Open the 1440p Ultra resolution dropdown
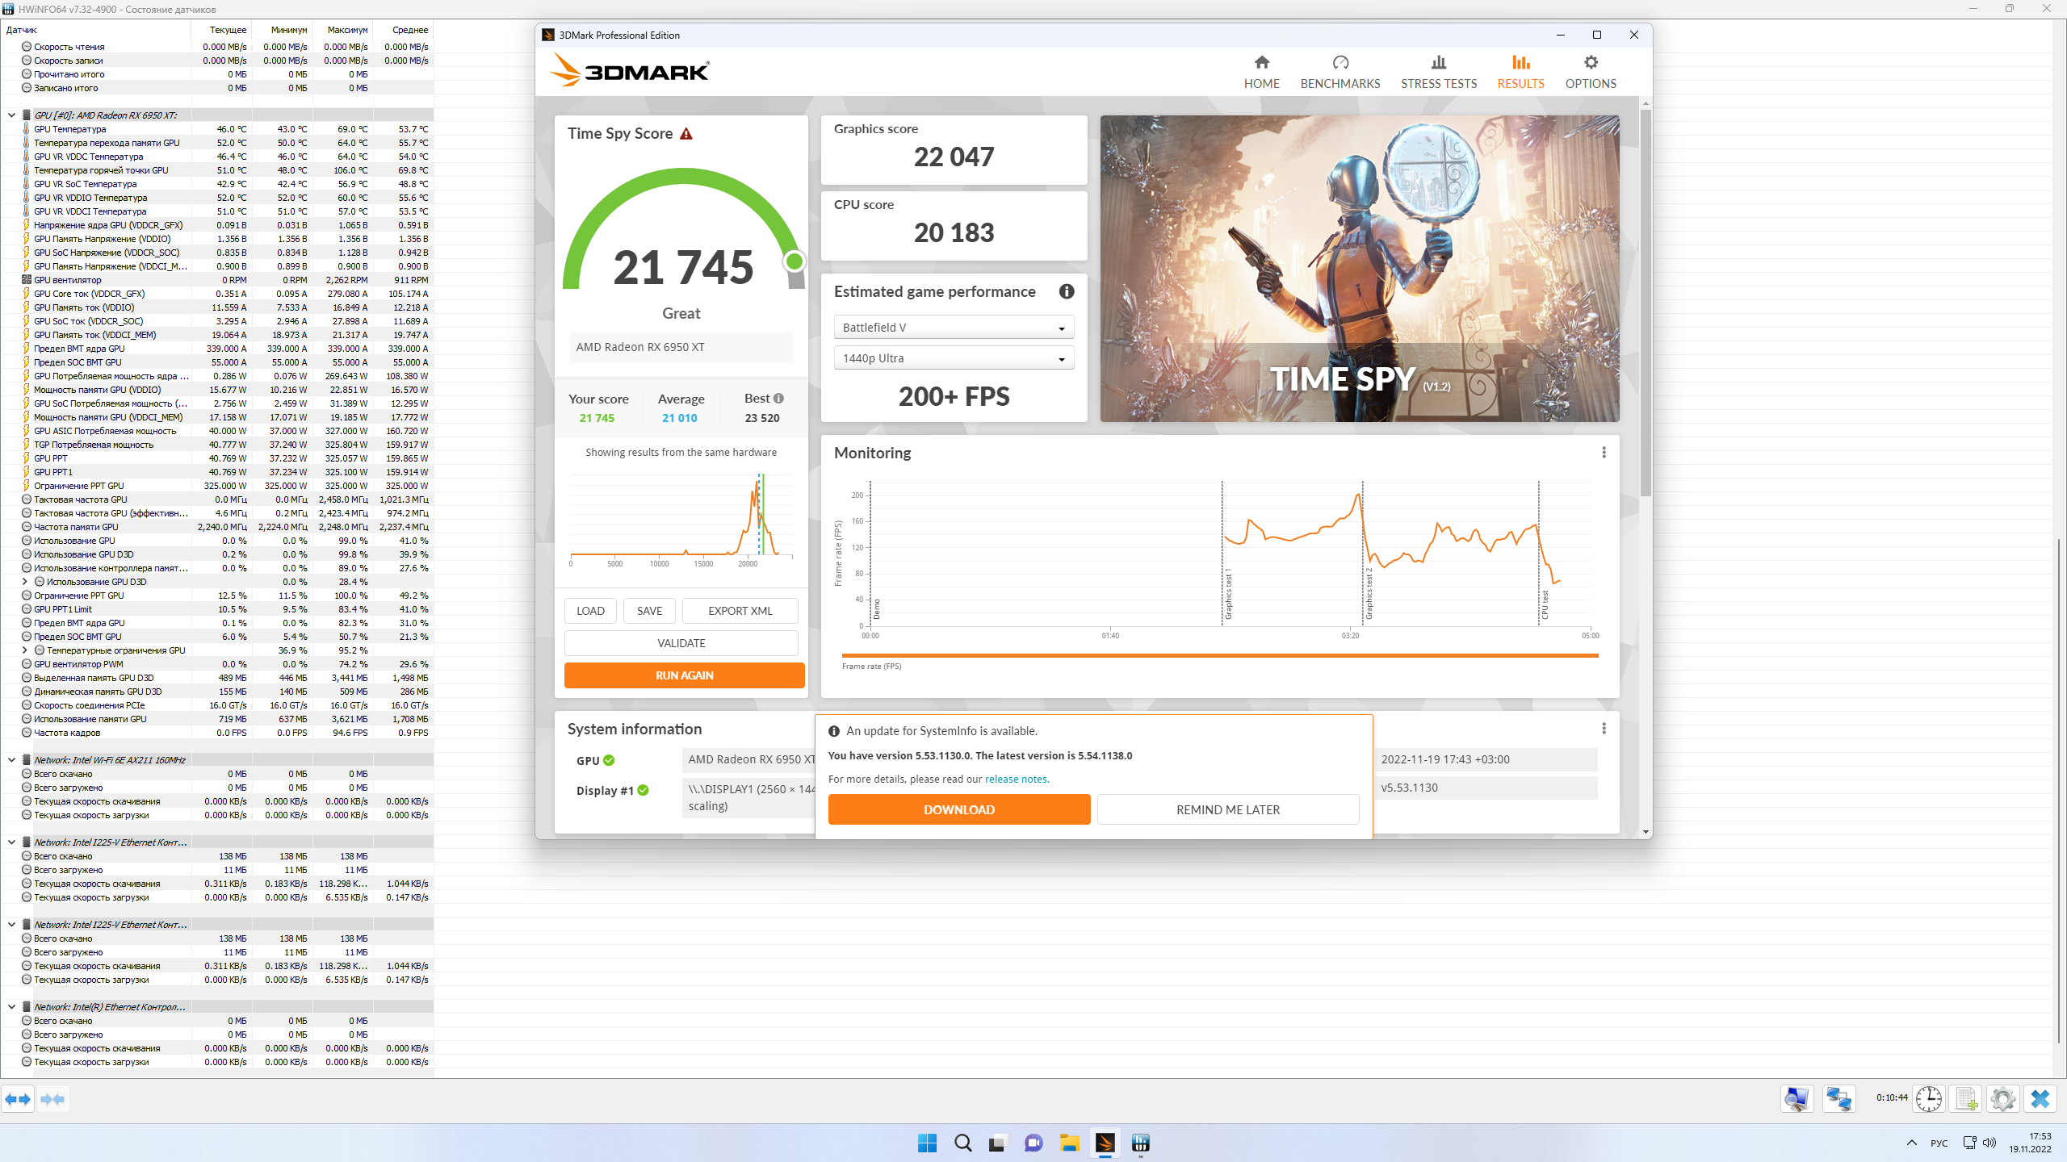 [x=954, y=358]
